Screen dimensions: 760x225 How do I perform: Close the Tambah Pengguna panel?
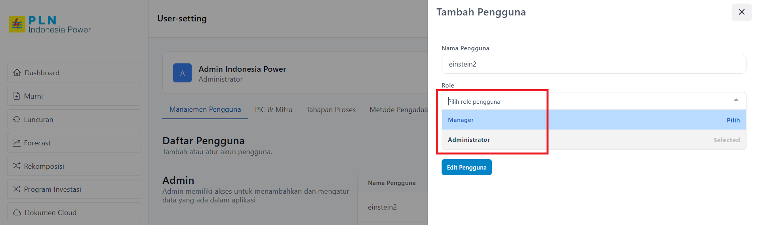741,12
